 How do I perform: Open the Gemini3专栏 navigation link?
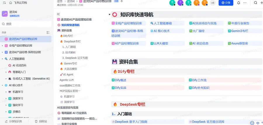240,31
